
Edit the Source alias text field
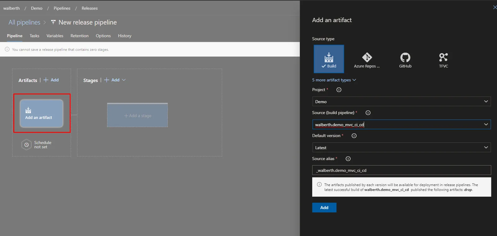point(401,170)
